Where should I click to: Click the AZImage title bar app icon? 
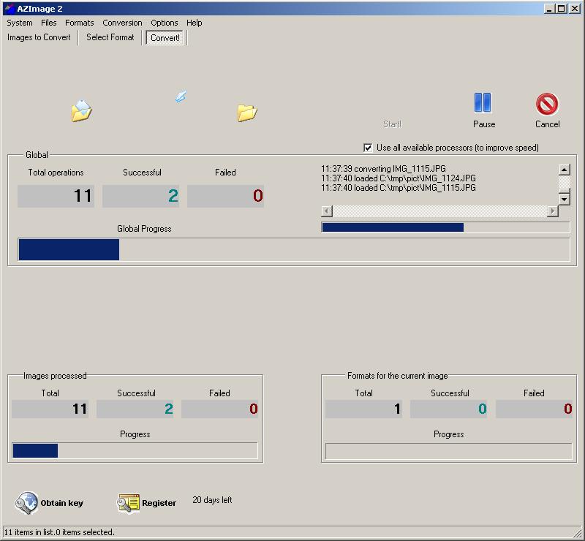click(x=10, y=8)
